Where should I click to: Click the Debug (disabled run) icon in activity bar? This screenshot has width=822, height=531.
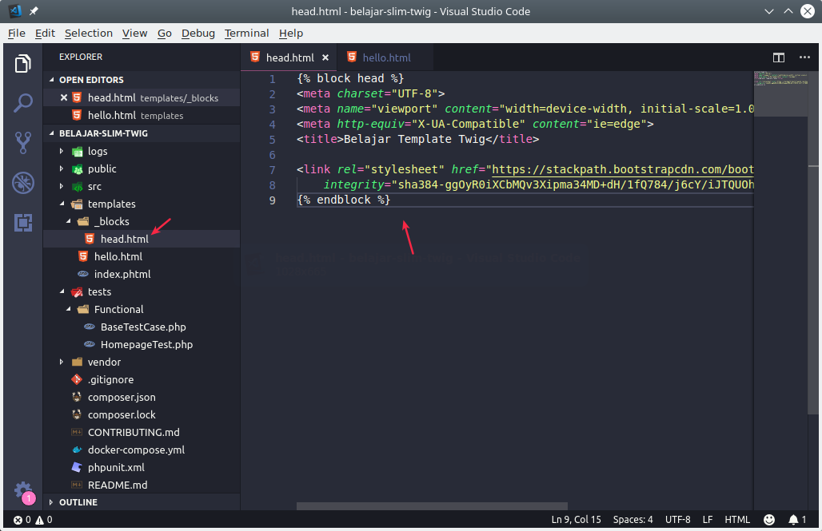22,183
